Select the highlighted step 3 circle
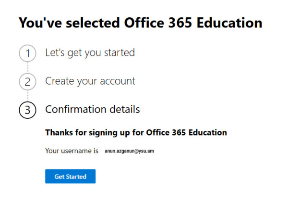The image size is (288, 204). [x=27, y=110]
